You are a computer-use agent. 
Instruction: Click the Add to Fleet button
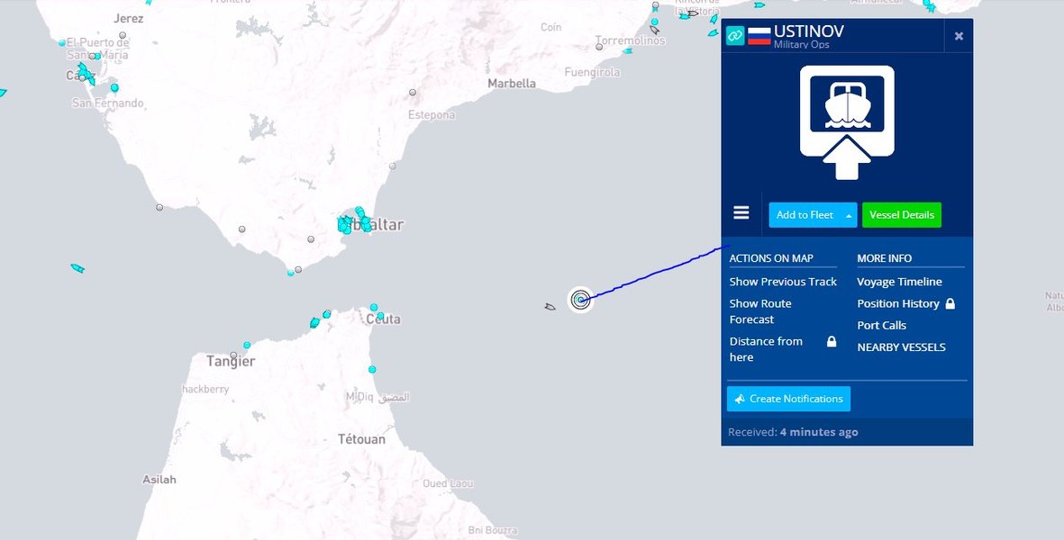coord(805,215)
